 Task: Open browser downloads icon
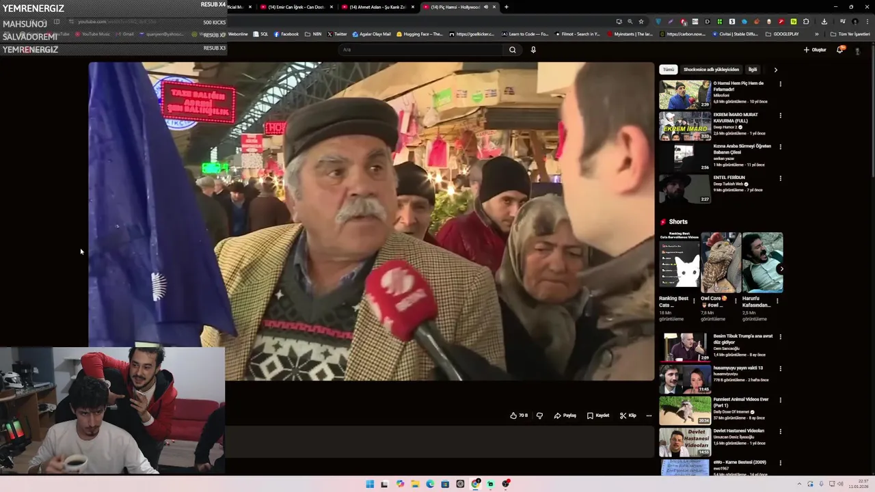tap(824, 21)
